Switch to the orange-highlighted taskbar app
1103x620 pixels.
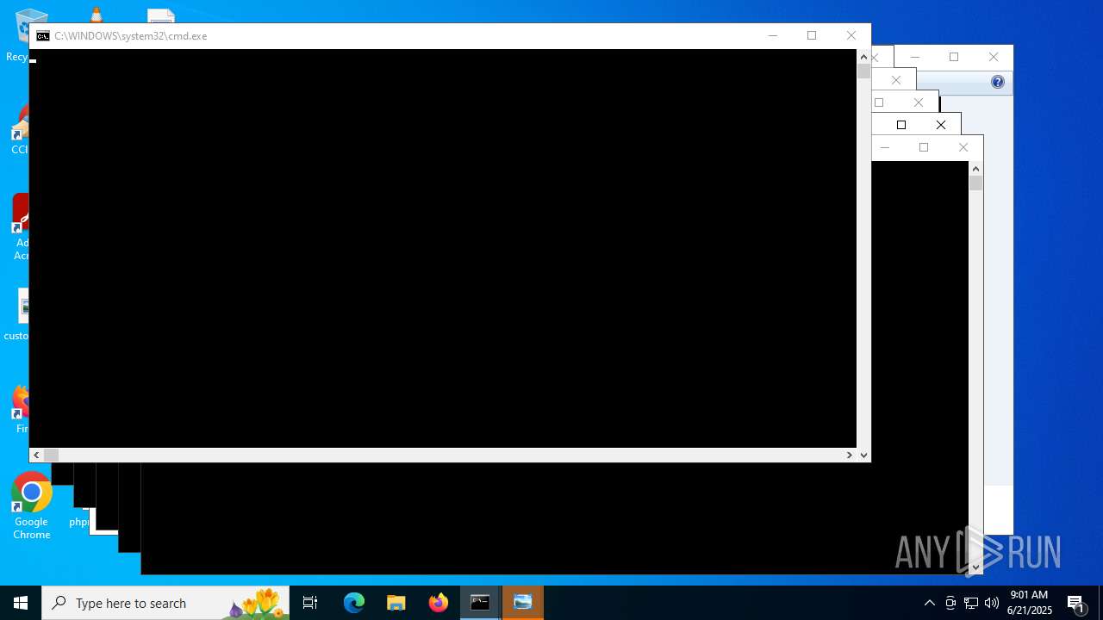pyautogui.click(x=523, y=603)
